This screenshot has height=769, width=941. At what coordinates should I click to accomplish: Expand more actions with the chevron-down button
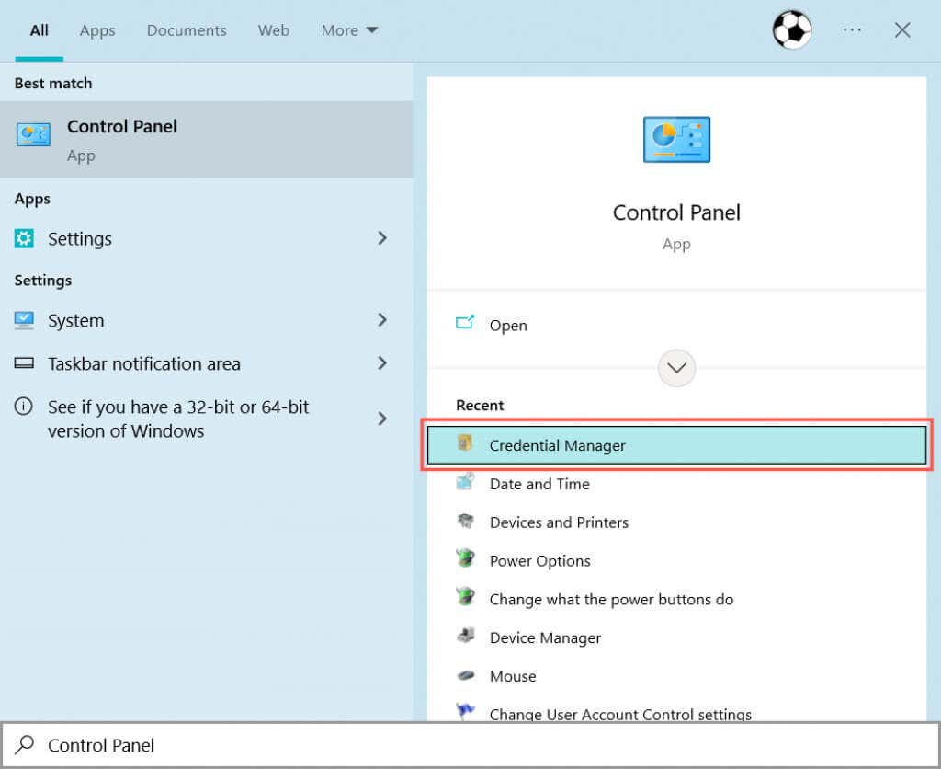676,368
